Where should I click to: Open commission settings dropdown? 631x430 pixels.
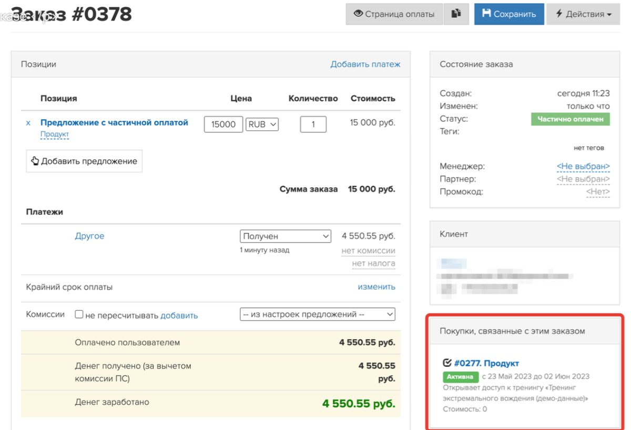(x=317, y=315)
